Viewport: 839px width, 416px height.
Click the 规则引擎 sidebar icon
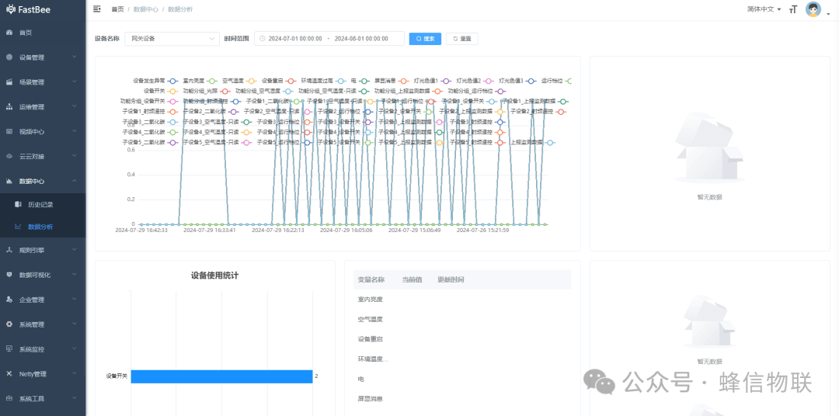(x=9, y=250)
